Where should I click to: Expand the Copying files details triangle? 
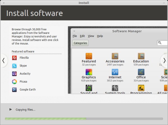pos(10,110)
